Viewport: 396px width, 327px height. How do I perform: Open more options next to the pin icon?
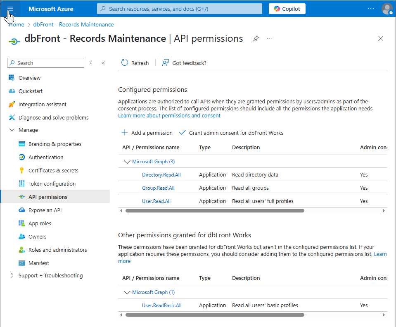[269, 38]
